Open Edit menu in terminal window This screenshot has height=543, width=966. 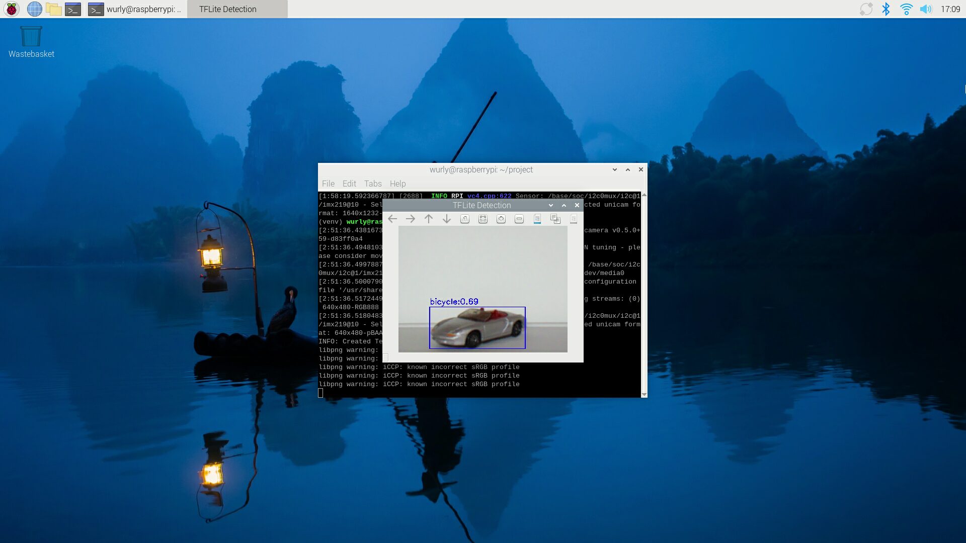click(x=349, y=184)
